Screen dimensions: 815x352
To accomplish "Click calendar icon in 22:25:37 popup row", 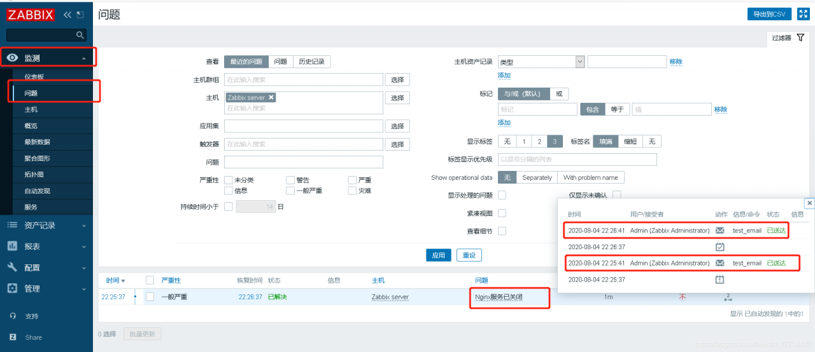I will click(x=720, y=280).
